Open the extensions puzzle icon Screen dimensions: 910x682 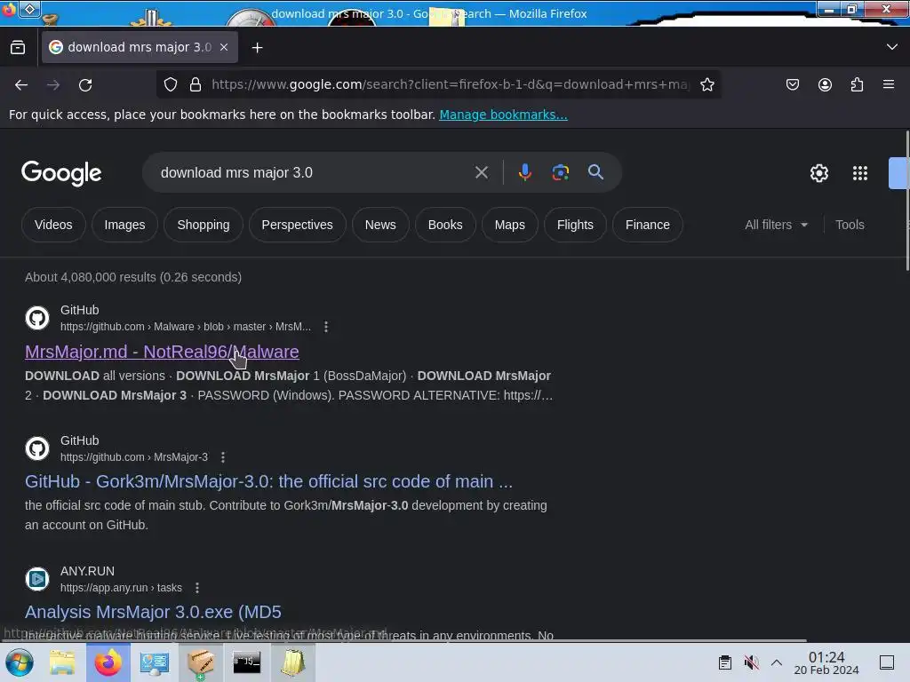click(857, 84)
